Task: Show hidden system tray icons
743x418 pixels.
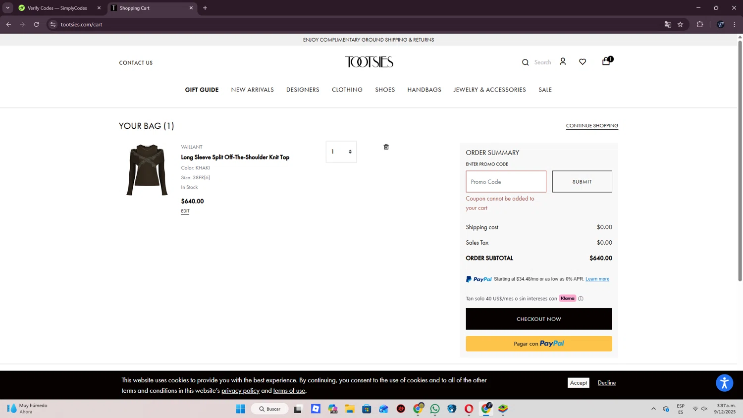Action: pyautogui.click(x=653, y=409)
